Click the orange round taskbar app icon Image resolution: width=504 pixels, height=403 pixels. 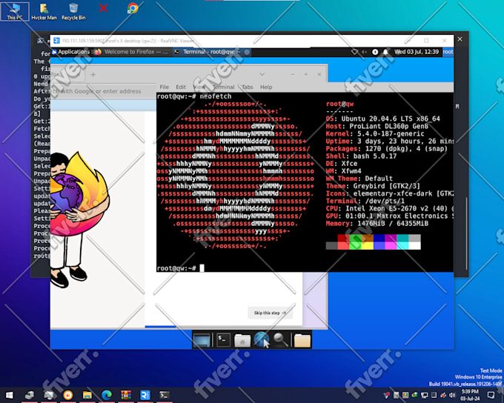68,395
